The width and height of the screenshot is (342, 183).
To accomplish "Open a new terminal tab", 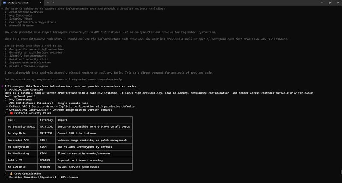I will coord(47,3).
